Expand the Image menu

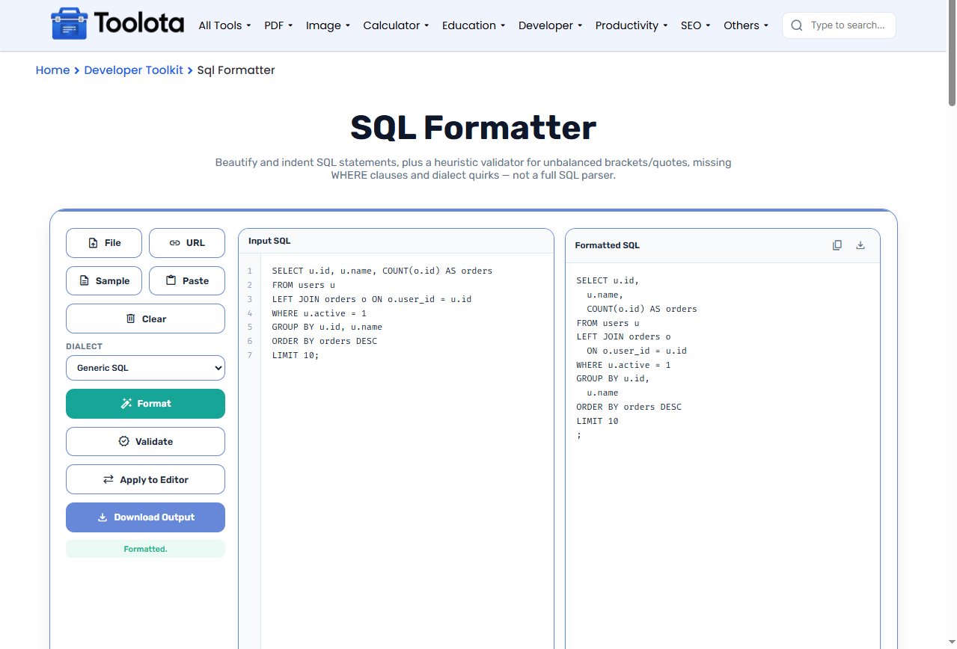[328, 25]
